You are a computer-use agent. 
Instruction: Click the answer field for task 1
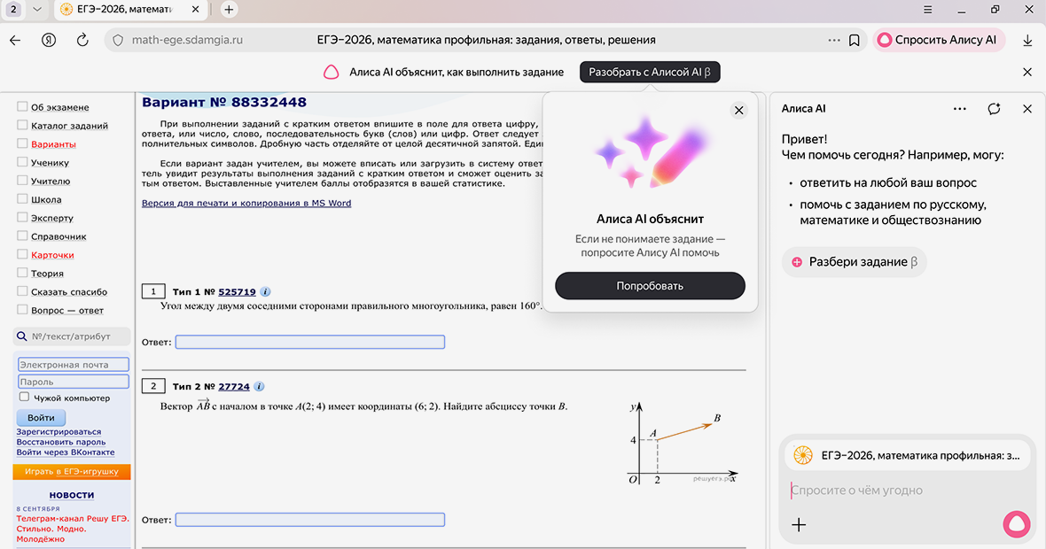(x=309, y=342)
